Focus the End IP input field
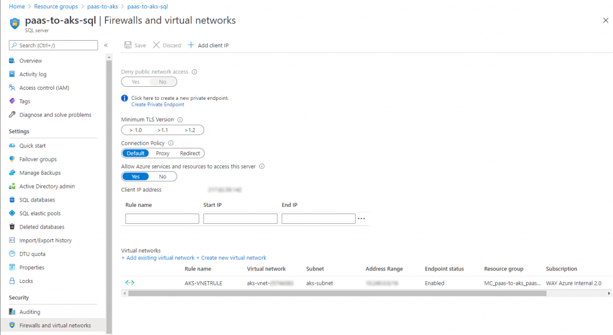Image resolution: width=613 pixels, height=335 pixels. coord(318,219)
